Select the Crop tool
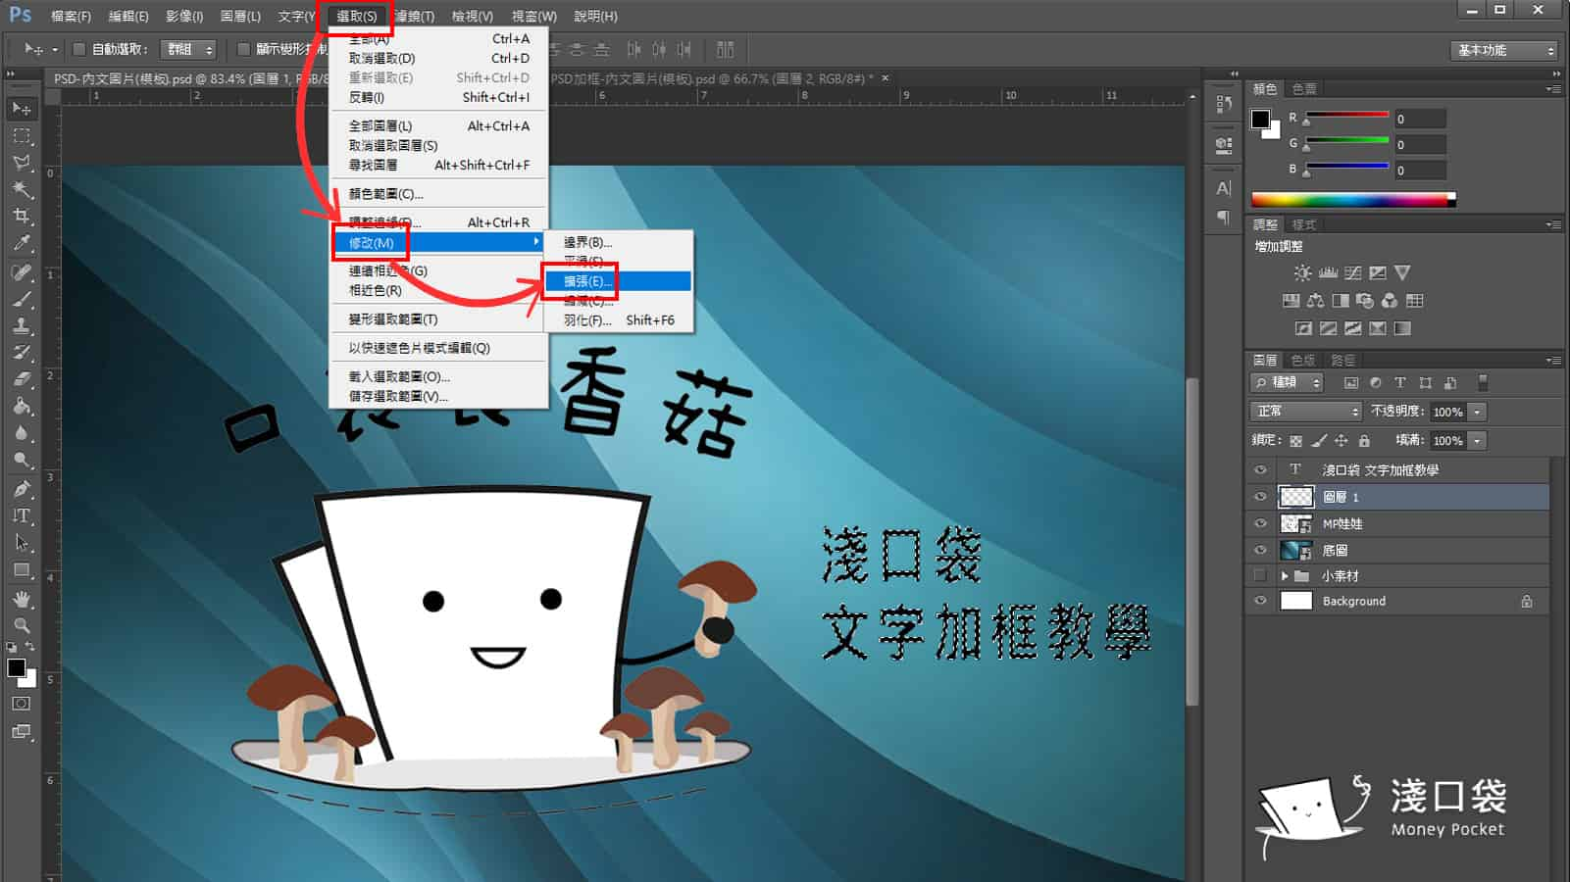The image size is (1570, 882). tap(22, 217)
